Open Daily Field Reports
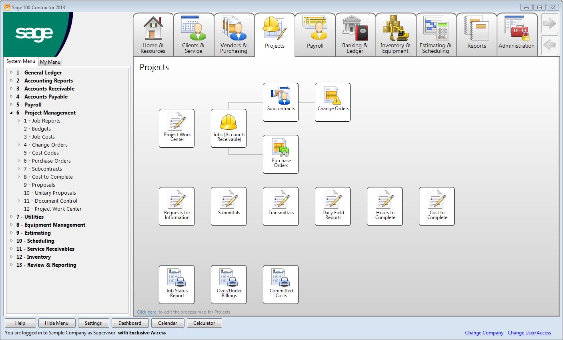The height and width of the screenshot is (340, 563). coord(333,206)
